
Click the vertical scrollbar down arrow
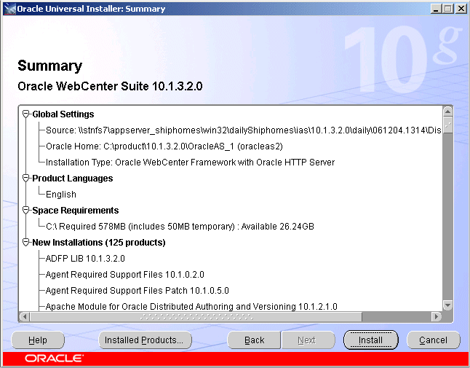[x=448, y=305]
